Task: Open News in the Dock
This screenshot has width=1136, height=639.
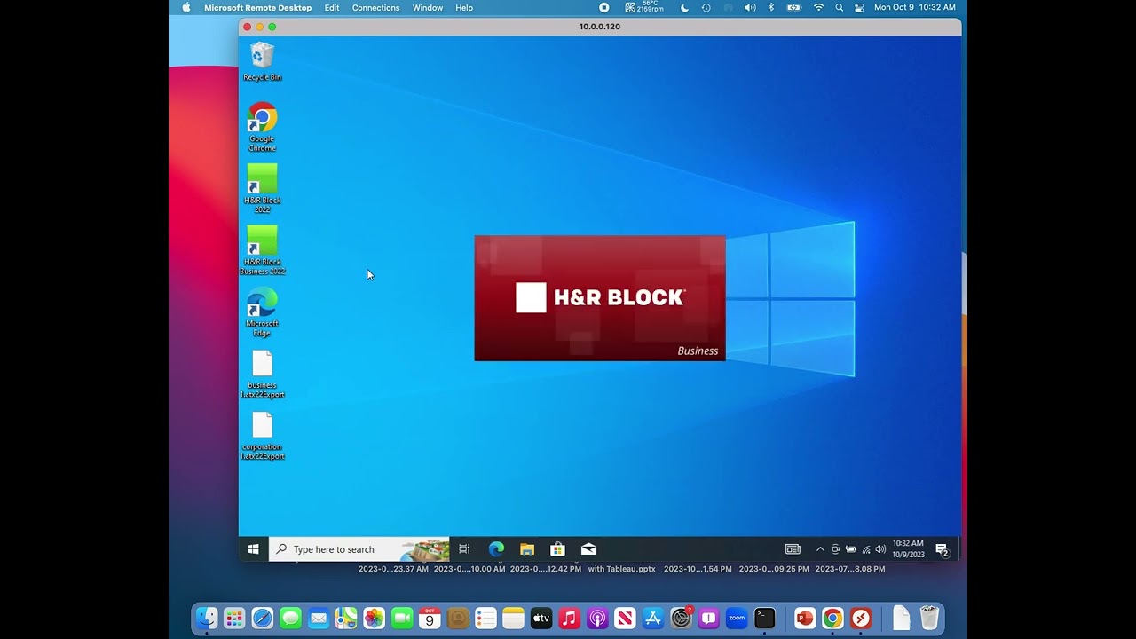Action: [625, 618]
